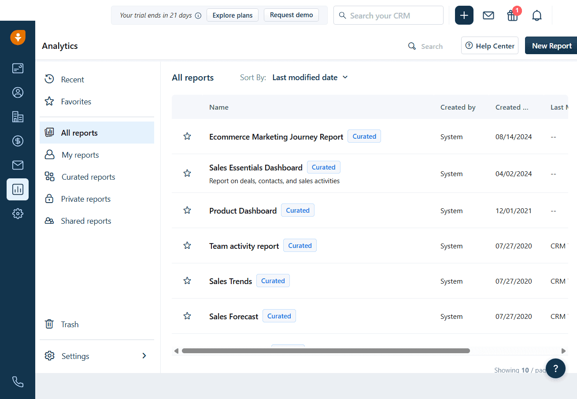577x399 pixels.
Task: Click the Explore plans button
Action: click(233, 15)
